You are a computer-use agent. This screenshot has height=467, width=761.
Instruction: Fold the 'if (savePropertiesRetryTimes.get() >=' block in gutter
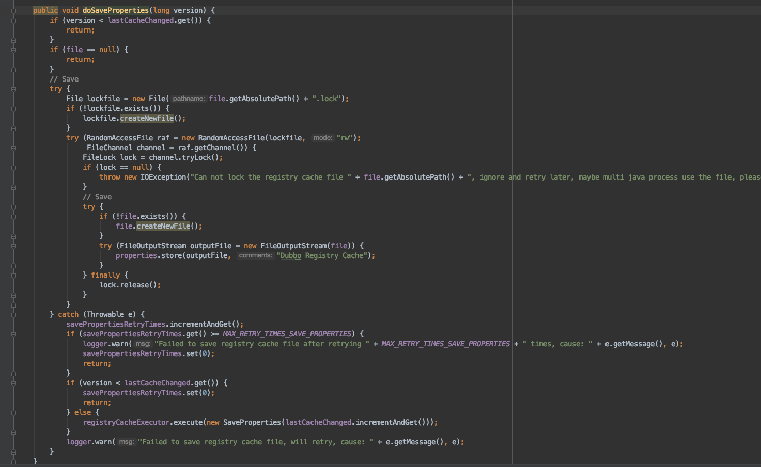click(x=13, y=334)
